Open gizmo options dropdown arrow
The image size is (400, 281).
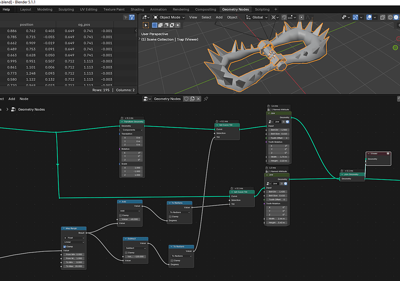[x=361, y=17]
